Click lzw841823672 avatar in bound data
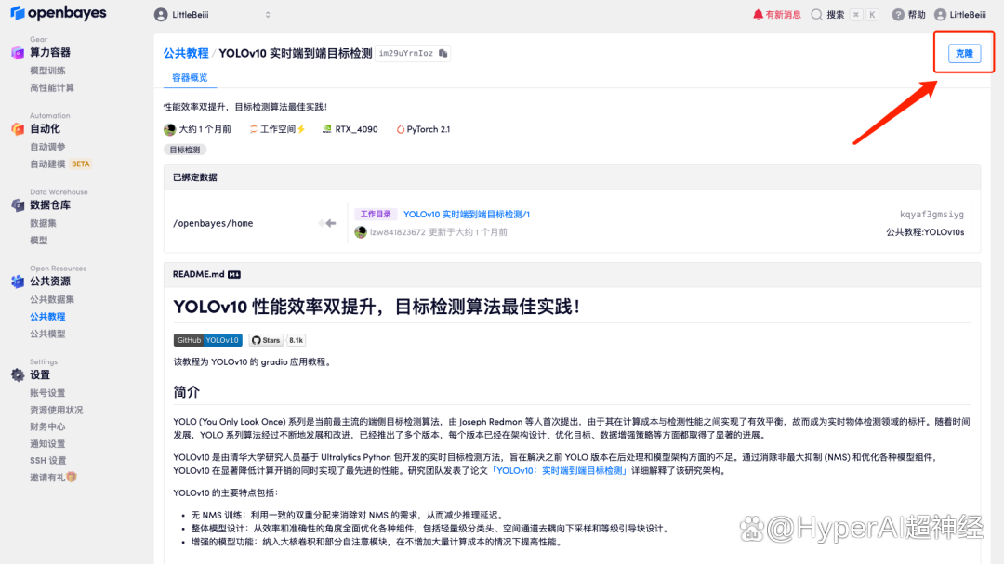 pyautogui.click(x=361, y=232)
